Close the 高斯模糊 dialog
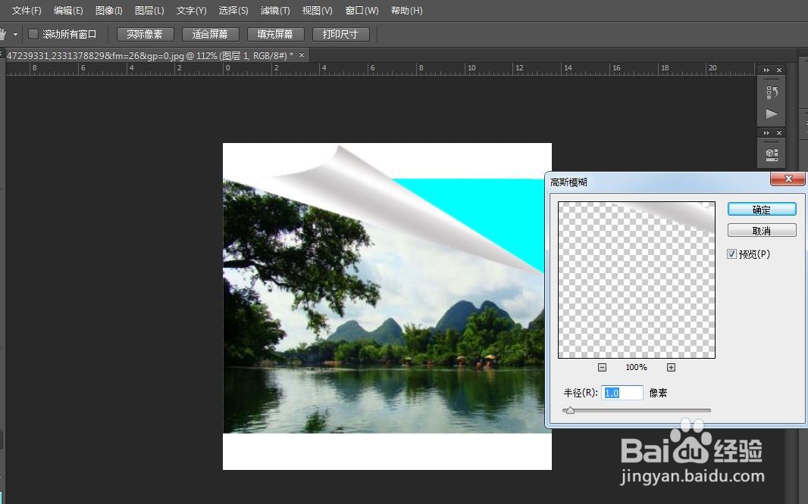The image size is (808, 504). [x=788, y=179]
